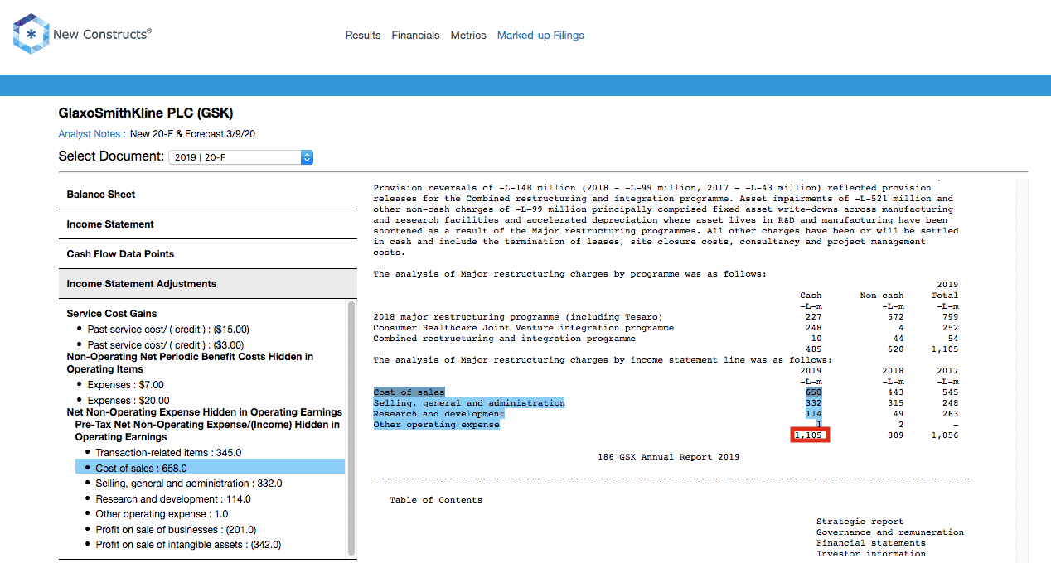Click the 1,105 total under the 2019 column
This screenshot has width=1051, height=563.
tap(811, 435)
